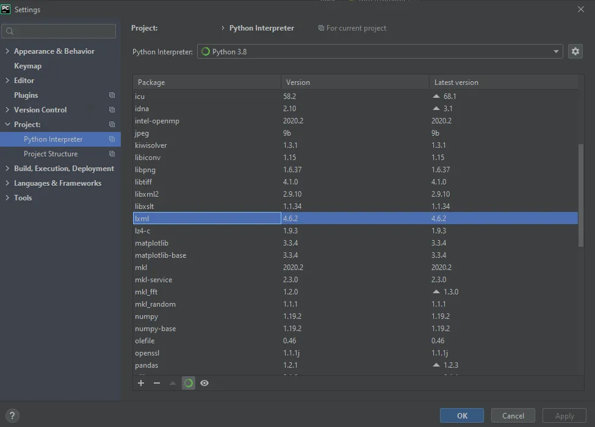Select the lz4-c package row
595x427 pixels.
point(356,230)
